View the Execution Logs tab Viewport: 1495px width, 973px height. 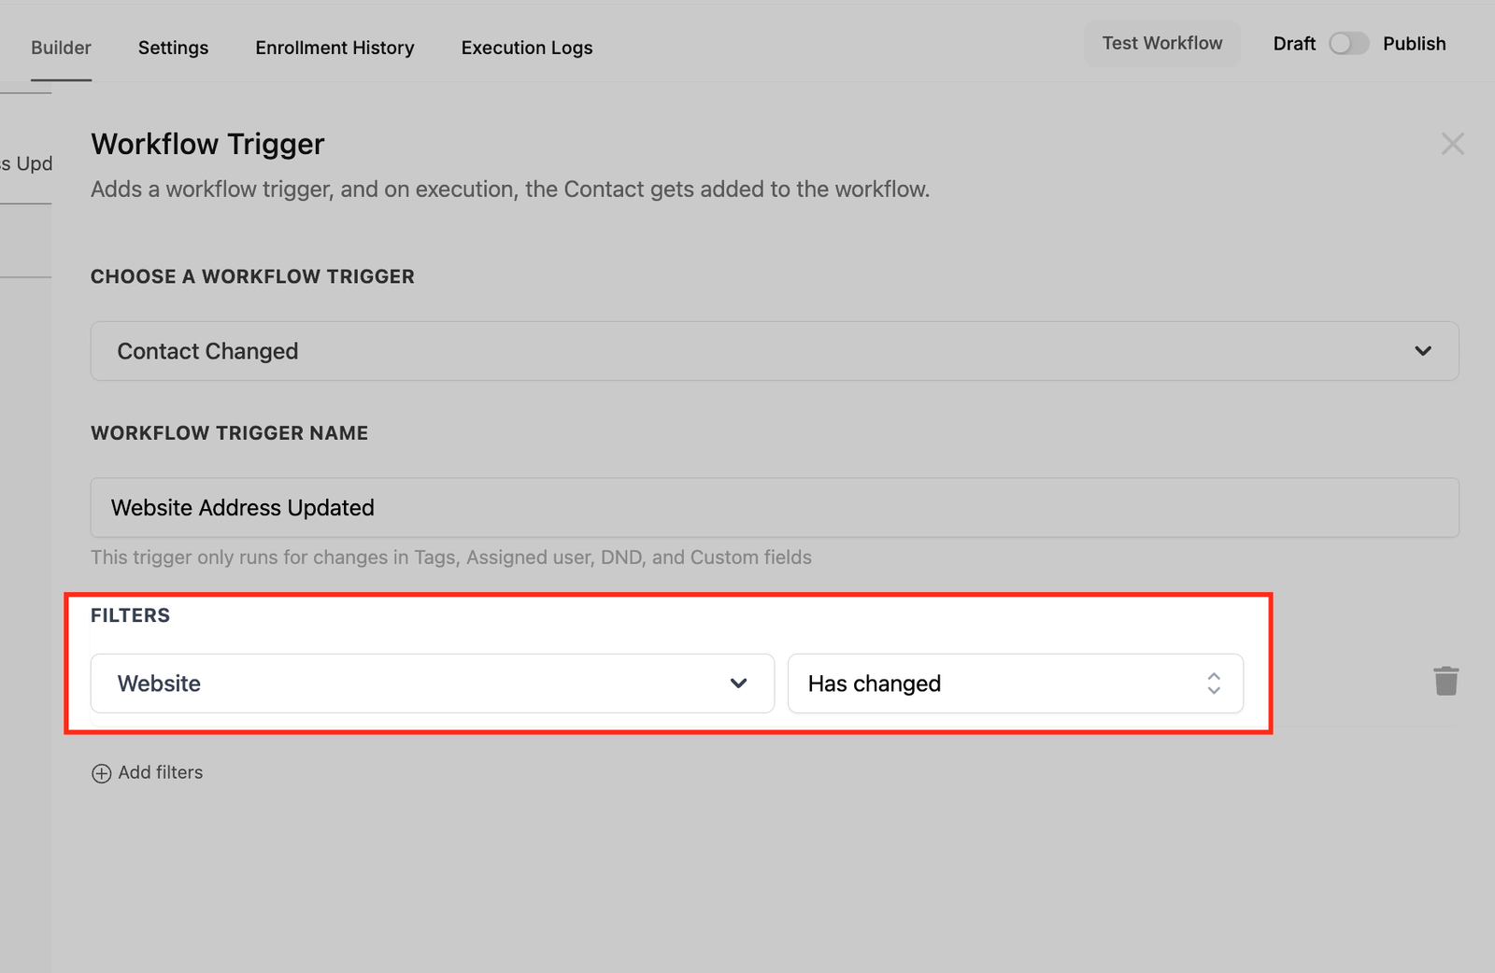coord(526,48)
